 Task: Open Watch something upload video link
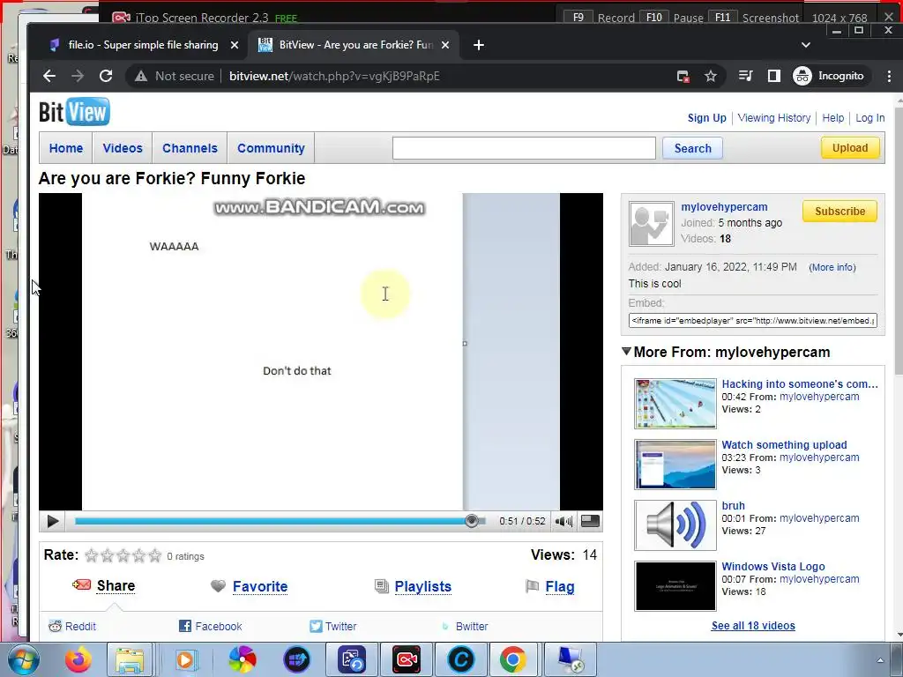point(784,444)
